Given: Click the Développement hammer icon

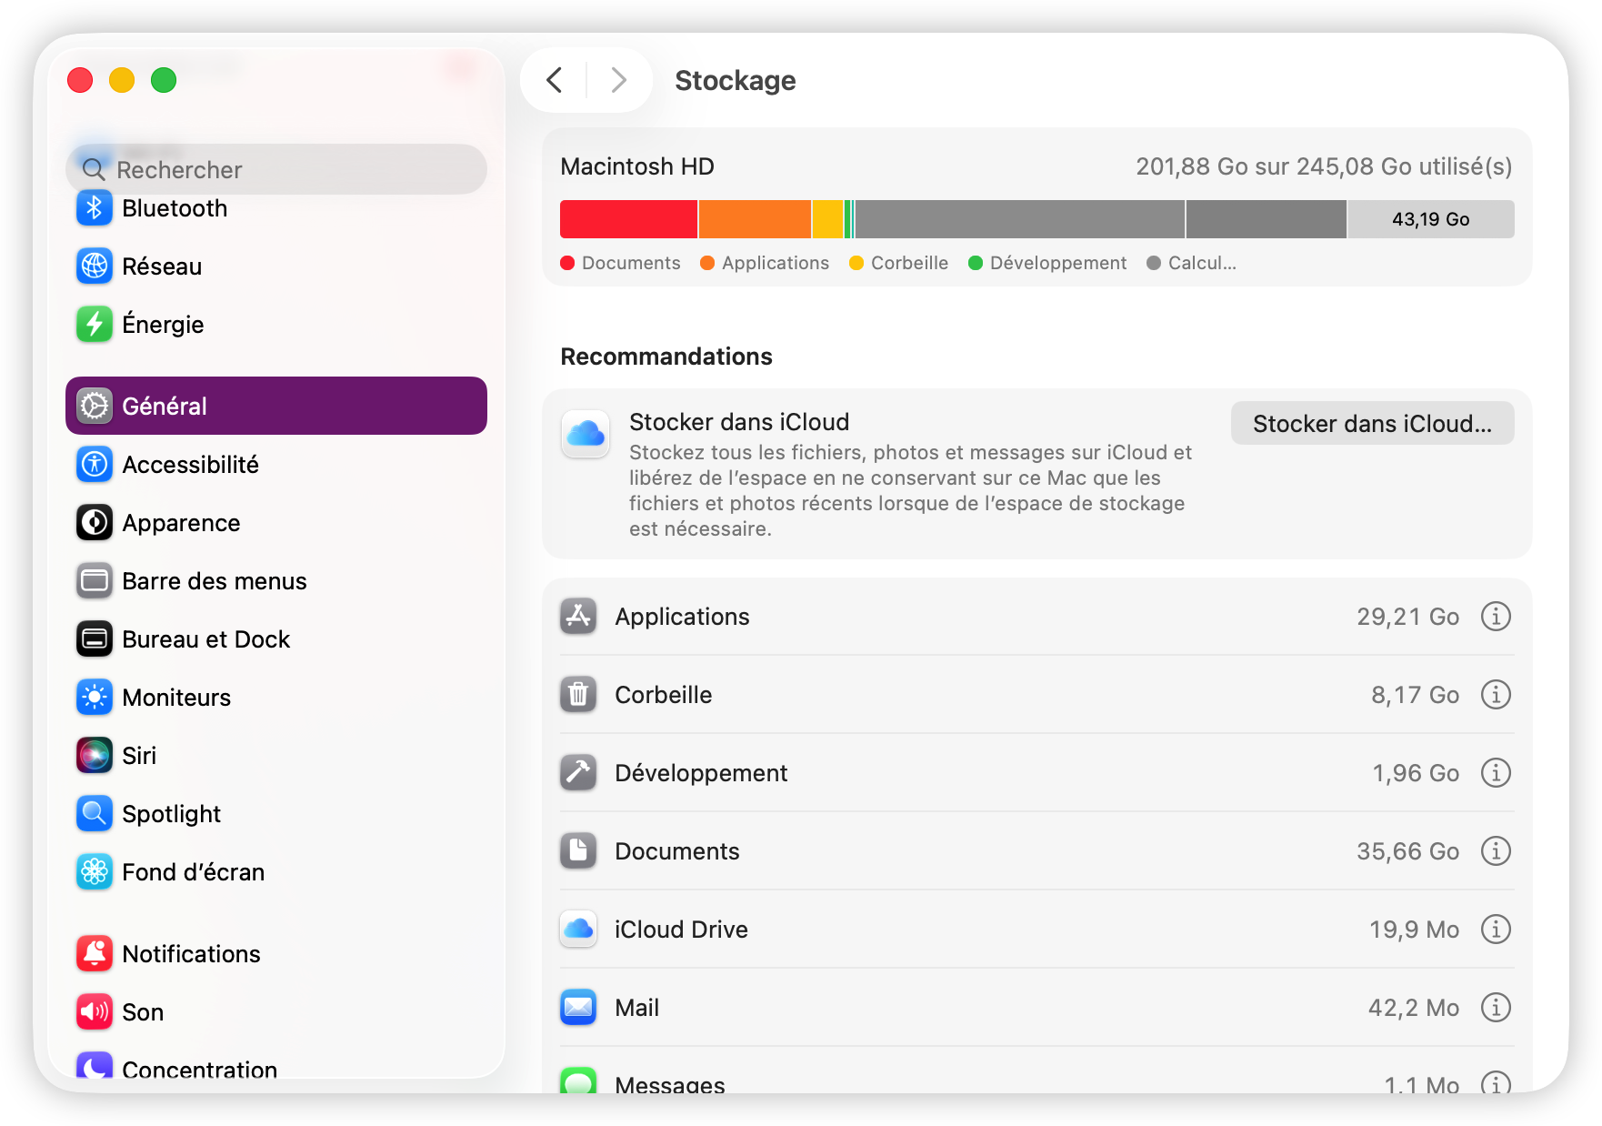Looking at the screenshot, I should [x=578, y=773].
